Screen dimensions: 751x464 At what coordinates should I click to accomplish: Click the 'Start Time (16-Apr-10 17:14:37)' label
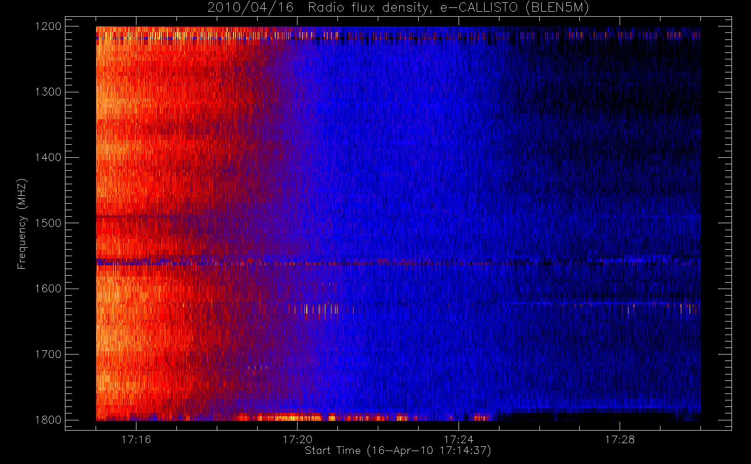click(398, 451)
